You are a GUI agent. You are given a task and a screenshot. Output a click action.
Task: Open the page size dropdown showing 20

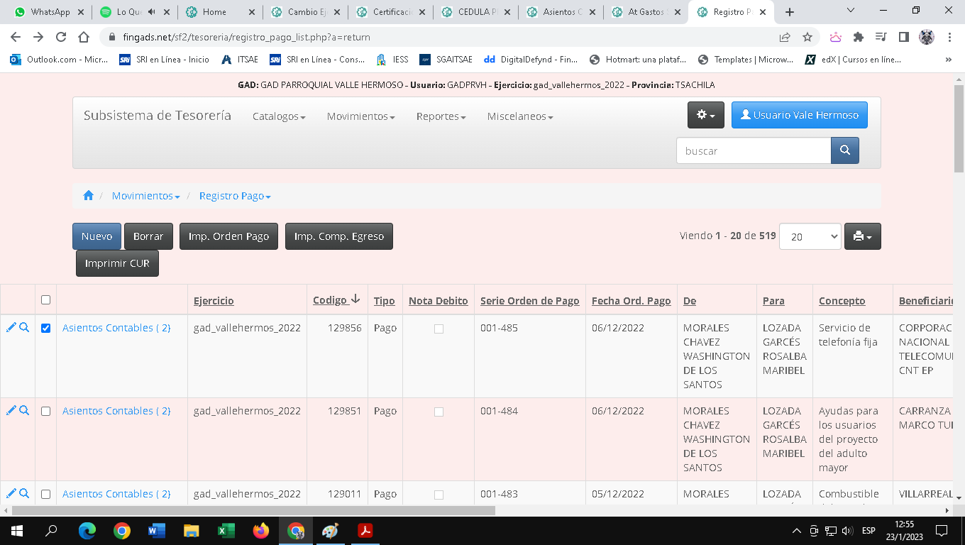(x=810, y=236)
